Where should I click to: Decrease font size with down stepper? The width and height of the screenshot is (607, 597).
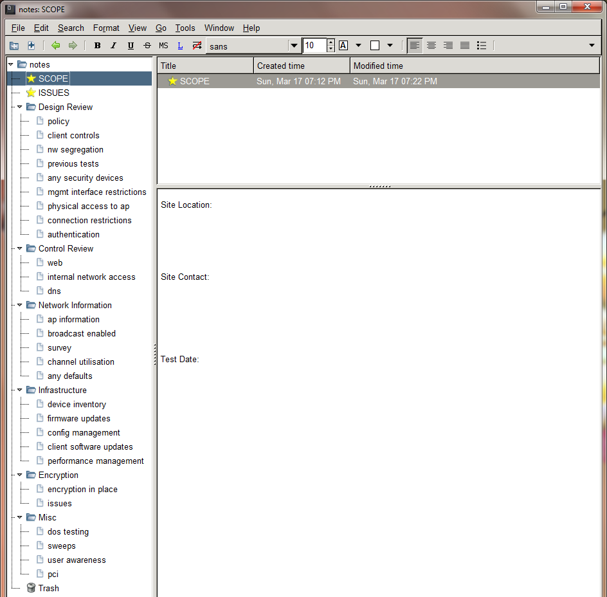(331, 49)
